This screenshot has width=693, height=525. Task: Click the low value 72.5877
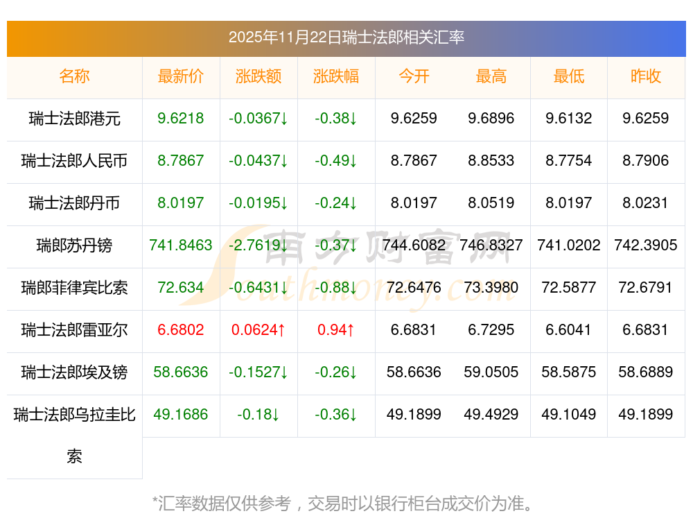569,288
